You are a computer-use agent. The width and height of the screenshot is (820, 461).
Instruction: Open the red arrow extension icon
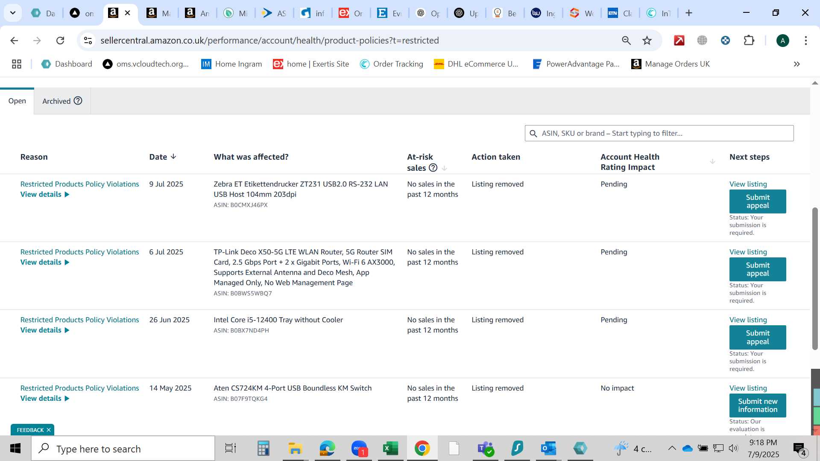679,41
